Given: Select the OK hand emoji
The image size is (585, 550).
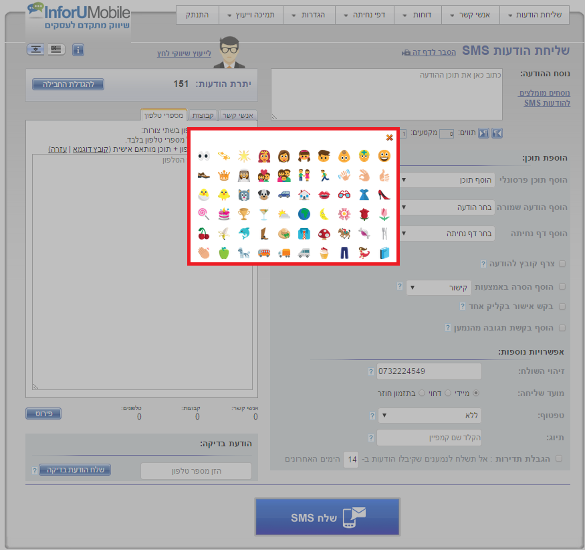Looking at the screenshot, I should coord(364,175).
